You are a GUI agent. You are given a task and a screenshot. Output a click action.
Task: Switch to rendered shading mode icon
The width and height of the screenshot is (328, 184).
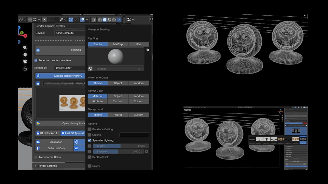114,20
